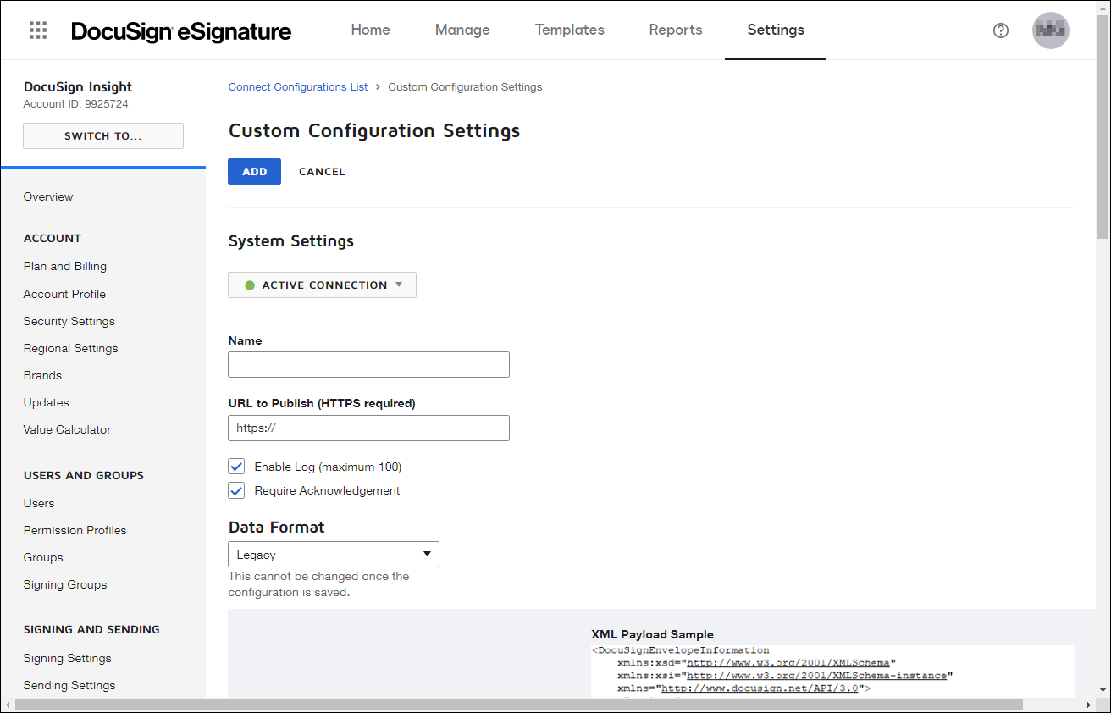Click the CANCEL button

pyautogui.click(x=322, y=171)
